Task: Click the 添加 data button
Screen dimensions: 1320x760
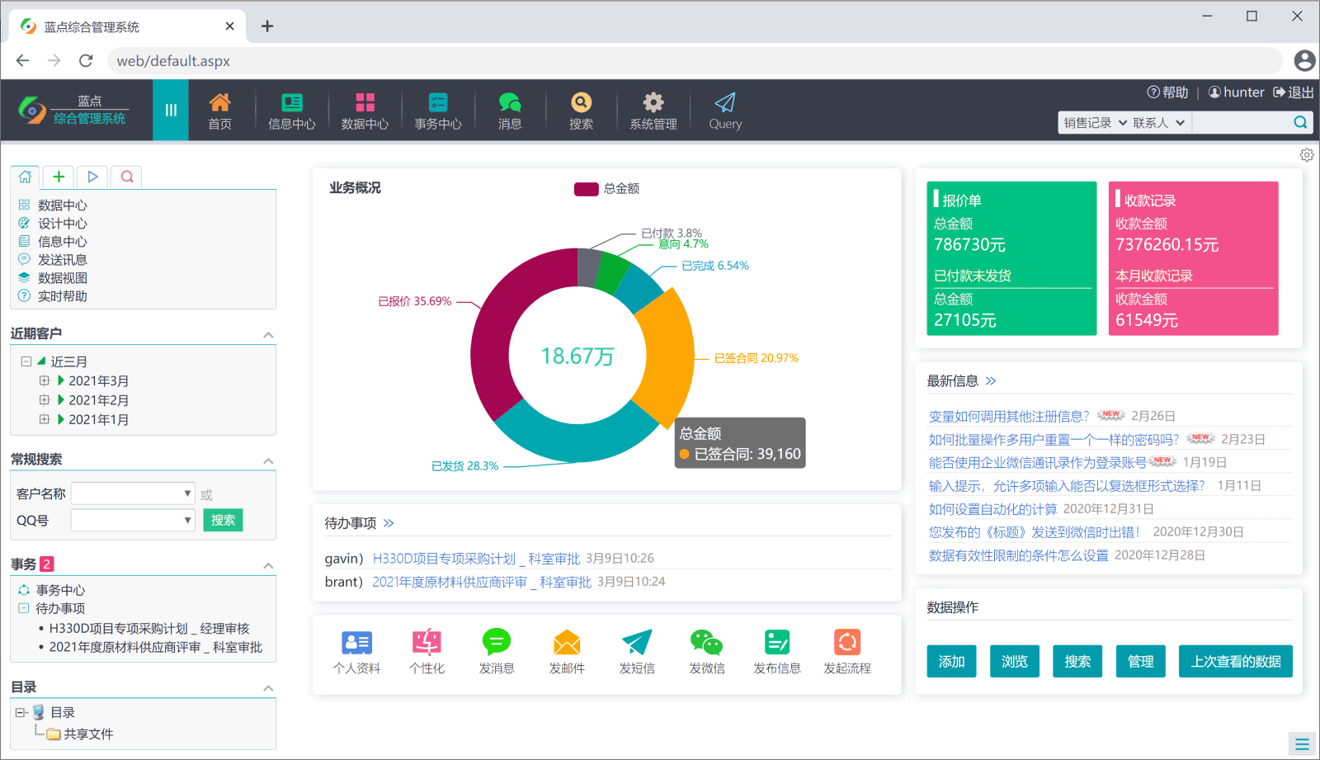Action: click(951, 661)
